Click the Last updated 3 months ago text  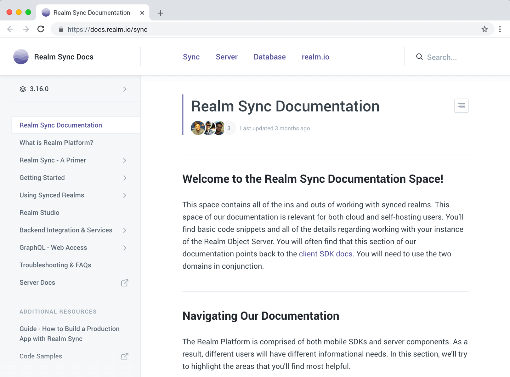click(x=275, y=128)
